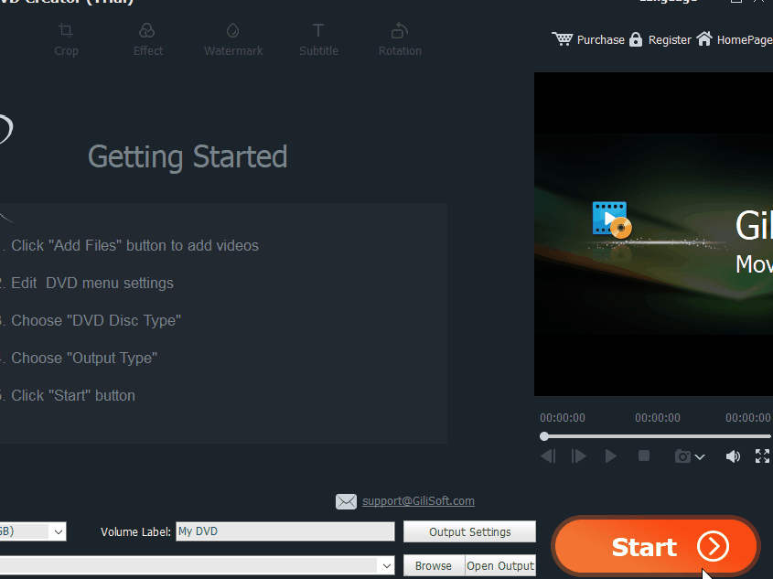This screenshot has width=773, height=579.
Task: Click the preview seek slider handle
Action: 544,436
